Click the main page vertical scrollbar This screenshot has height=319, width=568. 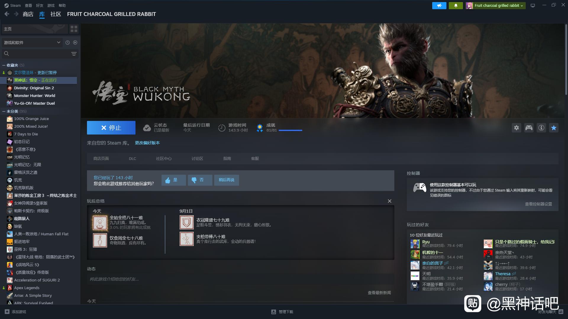click(x=566, y=59)
